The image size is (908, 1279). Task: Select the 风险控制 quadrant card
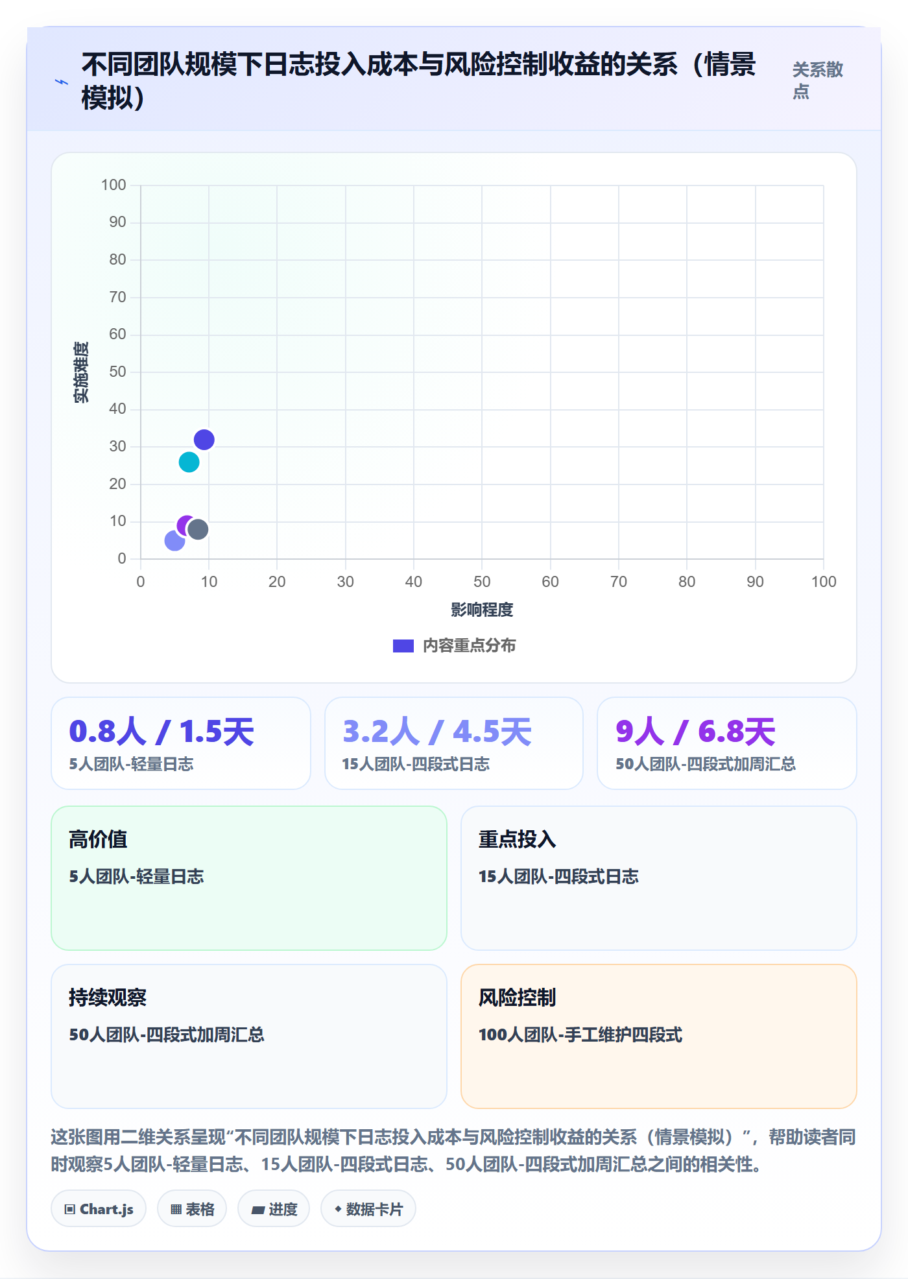[659, 1036]
